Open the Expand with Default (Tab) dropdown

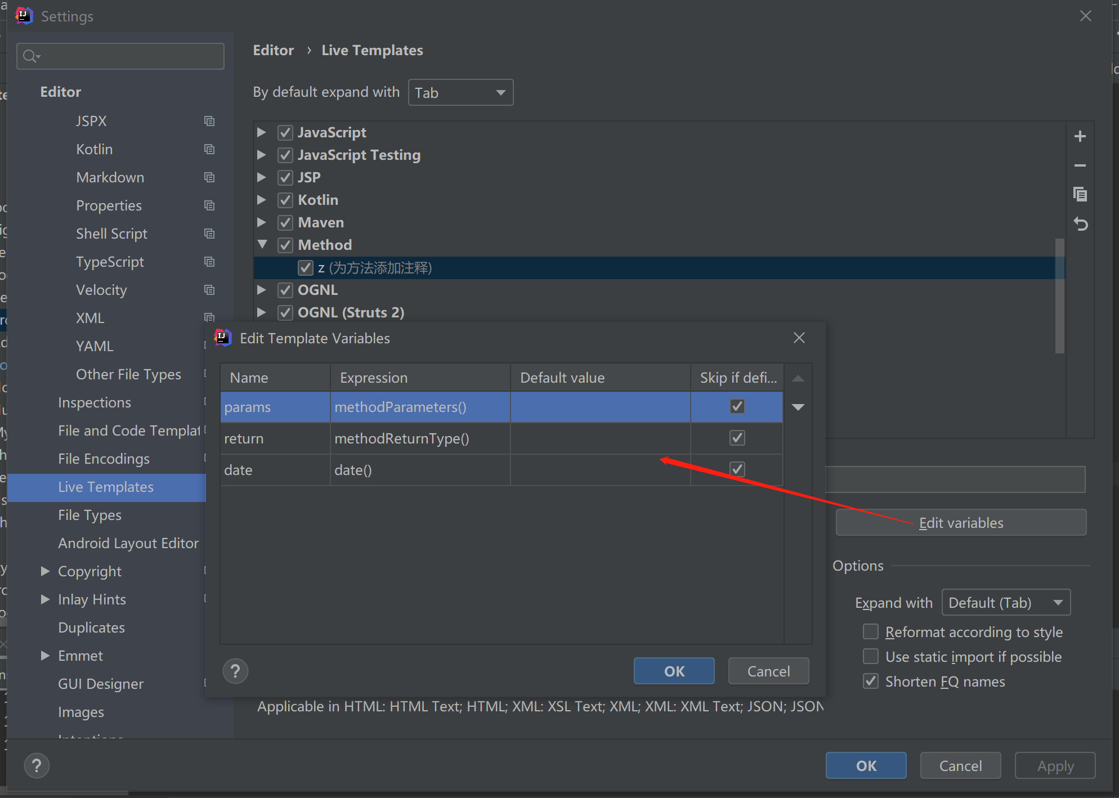tap(1005, 603)
